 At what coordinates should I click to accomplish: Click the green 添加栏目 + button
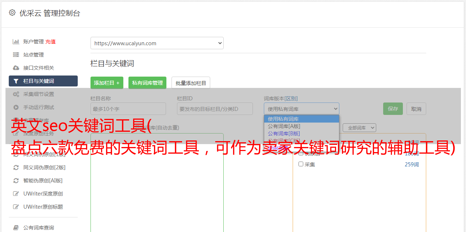[x=107, y=83]
